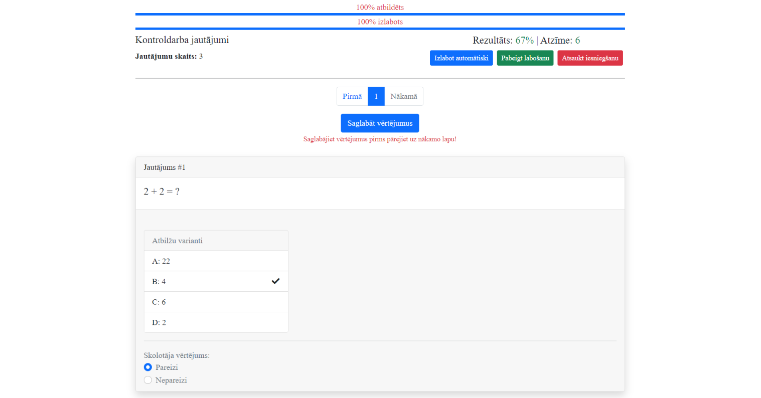Click answer option A: 22
Image resolution: width=761 pixels, height=398 pixels.
(x=216, y=261)
